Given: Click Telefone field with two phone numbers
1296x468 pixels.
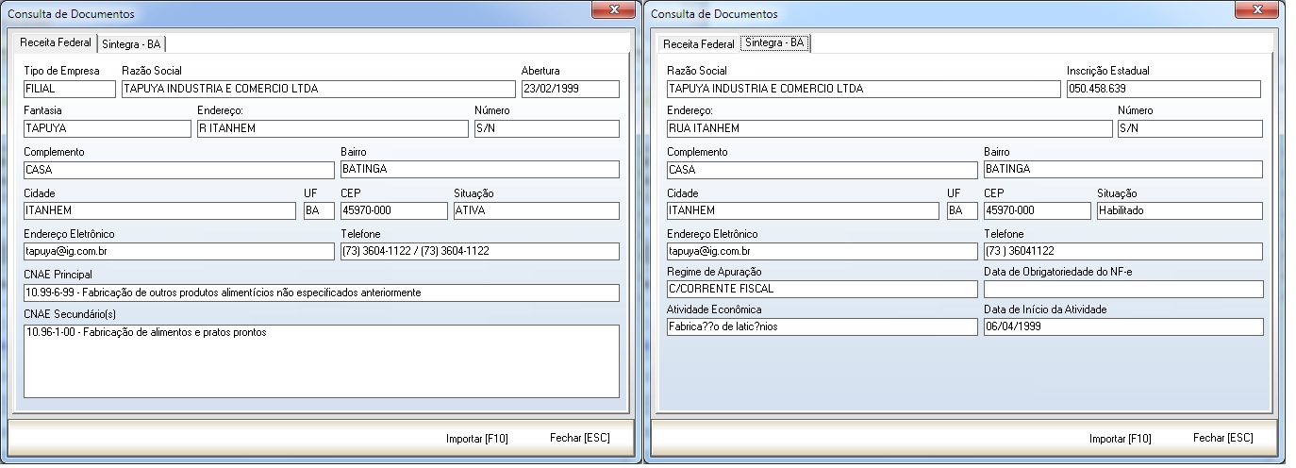Looking at the screenshot, I should coord(479,252).
